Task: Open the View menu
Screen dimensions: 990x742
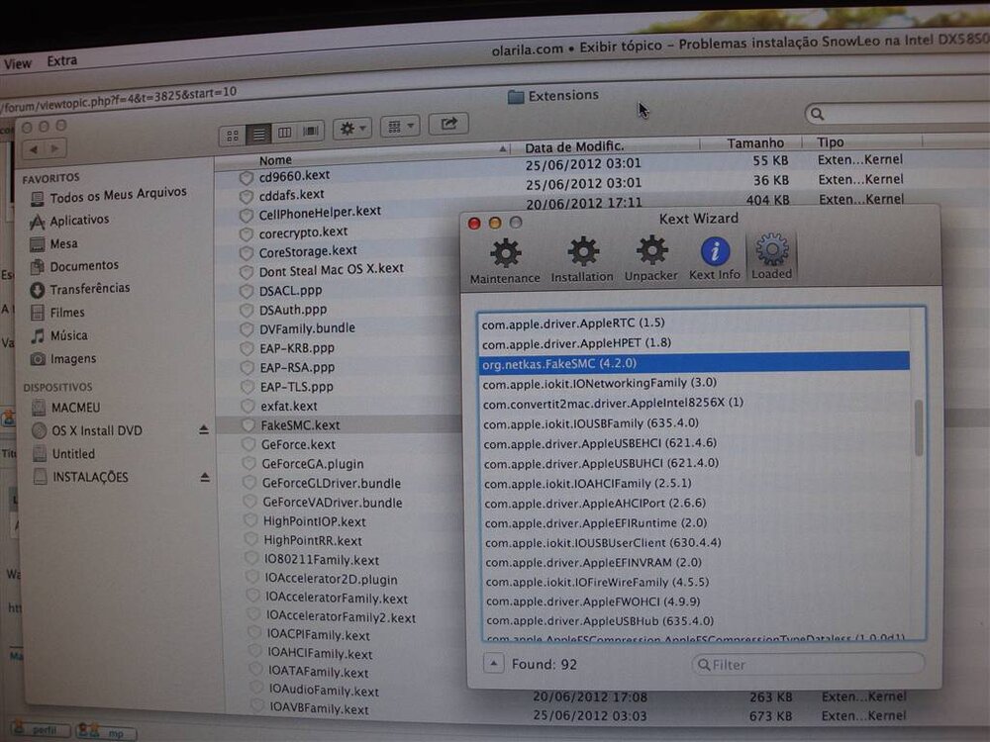Action: pyautogui.click(x=18, y=63)
